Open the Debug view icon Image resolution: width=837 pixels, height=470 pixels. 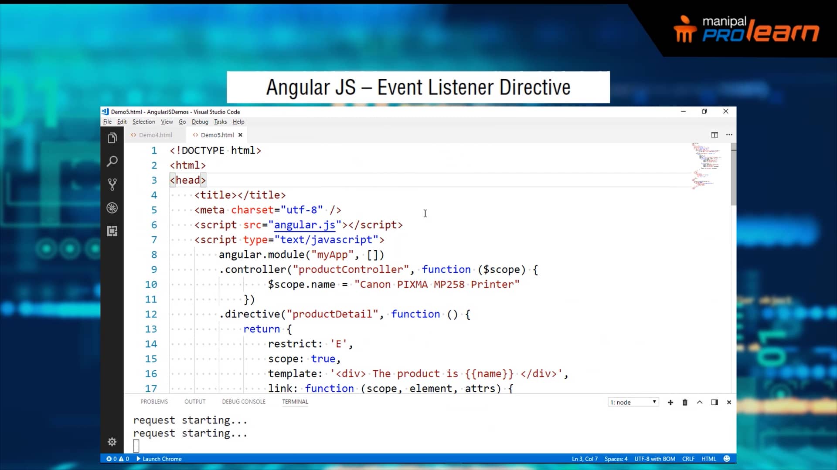tap(112, 208)
